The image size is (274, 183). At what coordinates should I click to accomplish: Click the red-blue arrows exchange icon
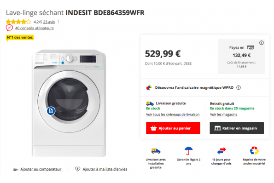[x=222, y=151]
